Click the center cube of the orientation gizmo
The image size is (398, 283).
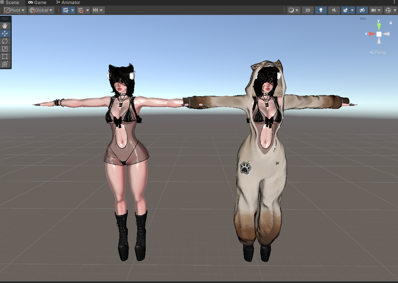click(379, 34)
